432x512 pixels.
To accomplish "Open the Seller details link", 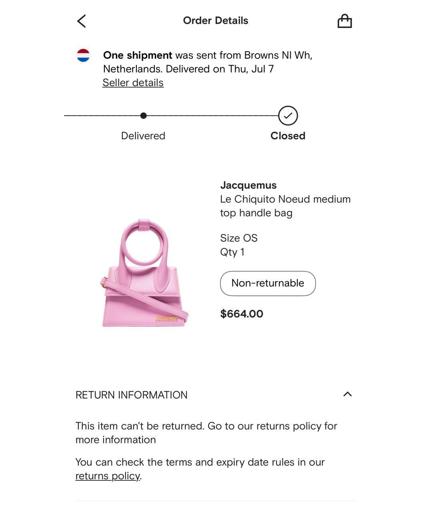I will coord(133,83).
